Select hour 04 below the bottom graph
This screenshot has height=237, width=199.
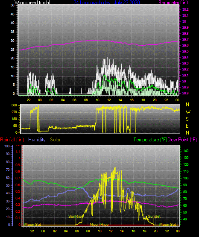(66, 231)
